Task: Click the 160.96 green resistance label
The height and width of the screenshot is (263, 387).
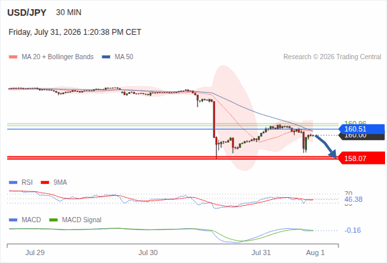Action: click(355, 123)
